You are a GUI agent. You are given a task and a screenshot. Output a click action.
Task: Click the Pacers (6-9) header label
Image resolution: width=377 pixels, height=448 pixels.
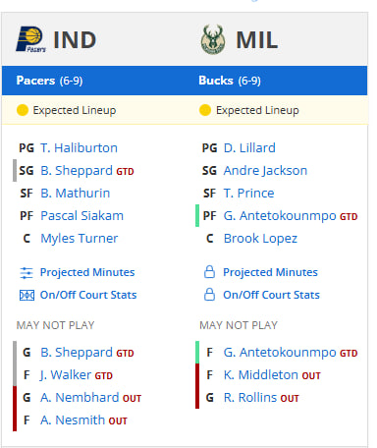[x=49, y=81]
